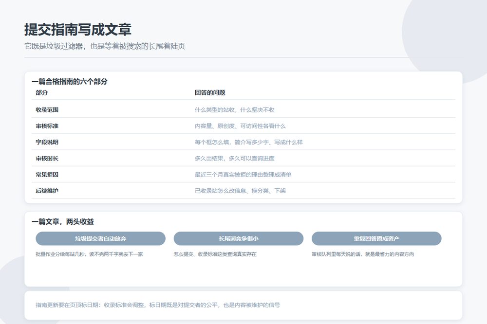
Task: Select the 字段说明 row label
Action: pos(47,142)
